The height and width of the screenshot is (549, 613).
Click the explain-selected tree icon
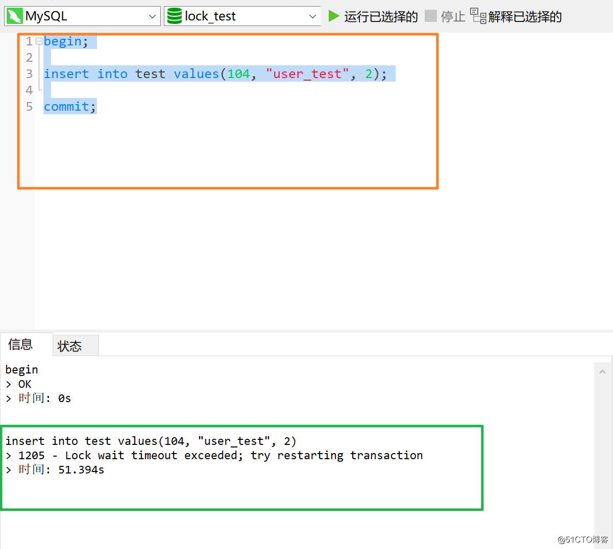click(478, 16)
